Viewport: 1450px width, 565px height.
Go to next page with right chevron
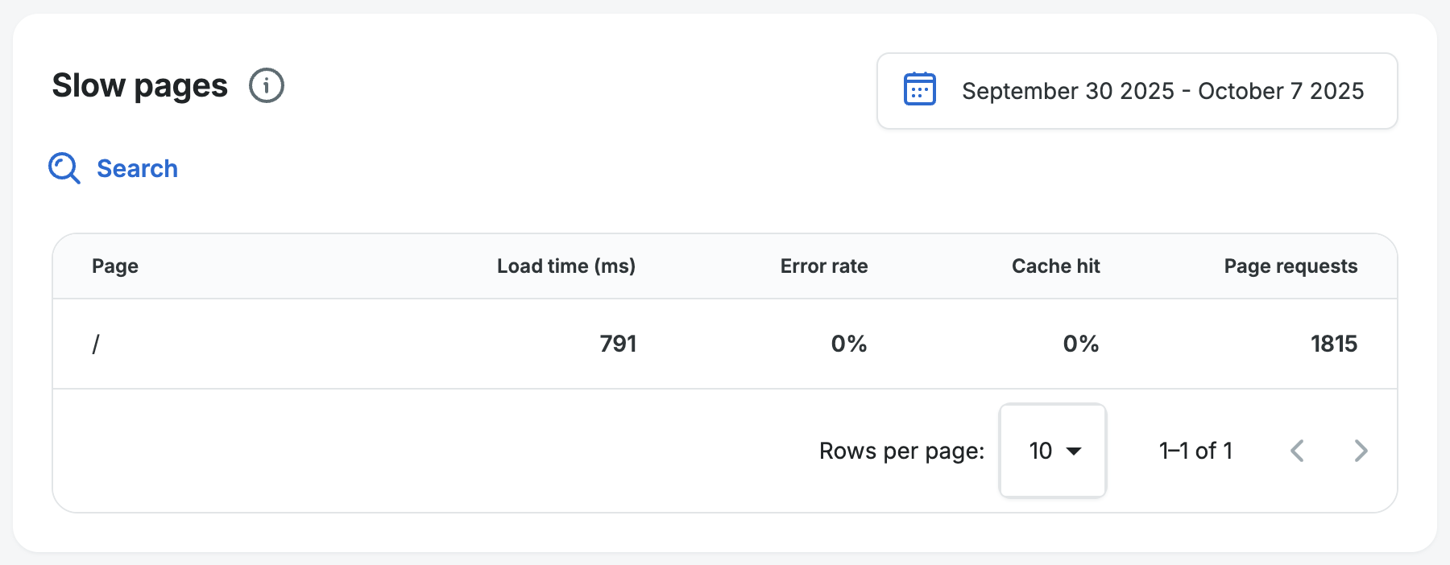coord(1361,451)
